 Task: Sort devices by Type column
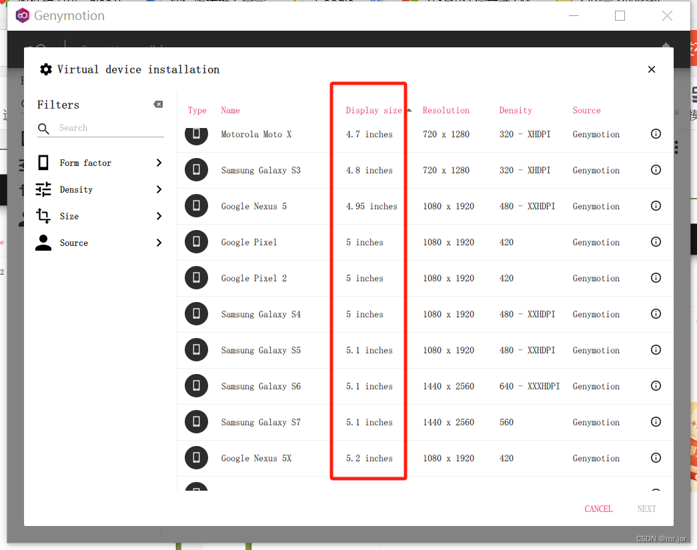(x=197, y=110)
